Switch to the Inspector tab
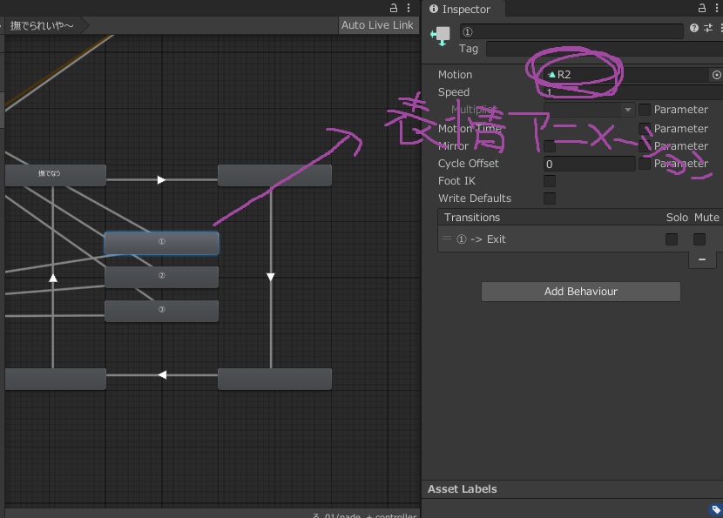The height and width of the screenshot is (518, 723). 460,10
